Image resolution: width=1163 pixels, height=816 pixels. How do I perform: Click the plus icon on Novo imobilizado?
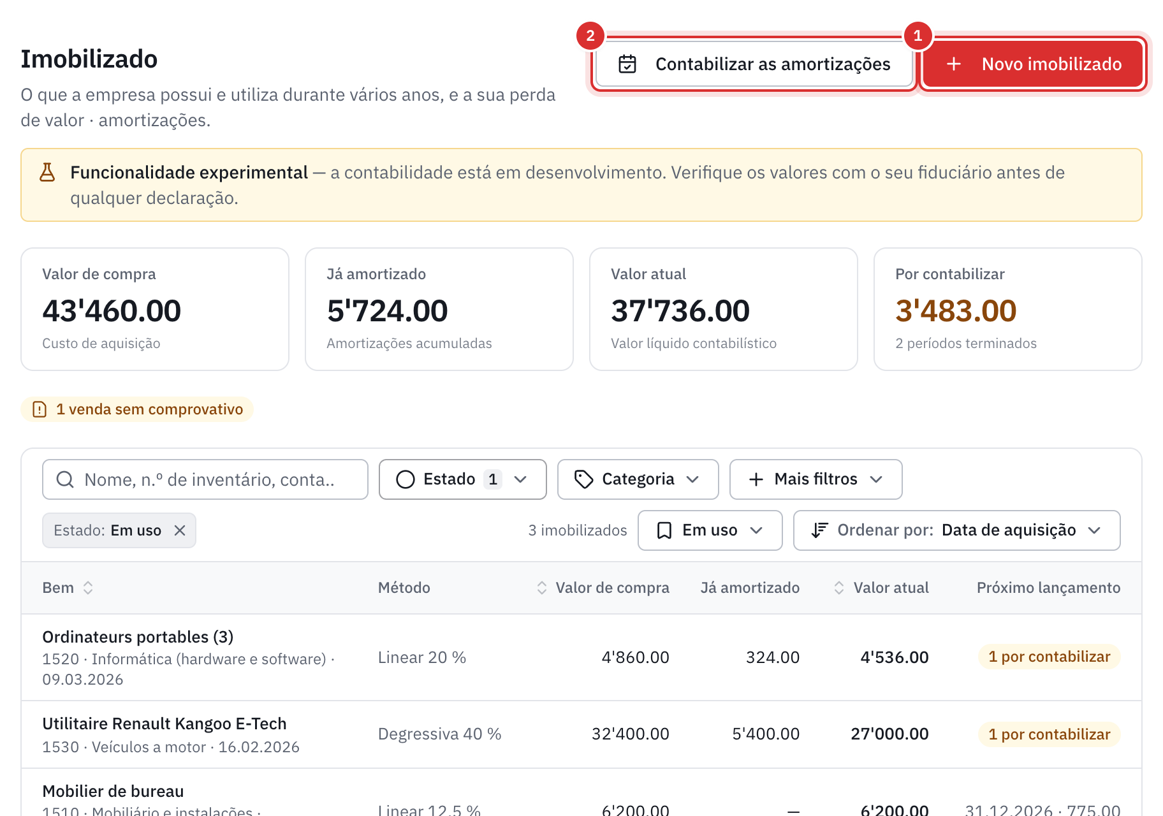pos(954,64)
